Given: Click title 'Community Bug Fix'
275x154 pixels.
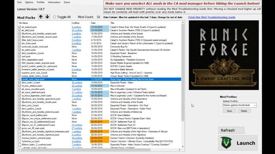Looking at the screenshot, I should (119, 47).
